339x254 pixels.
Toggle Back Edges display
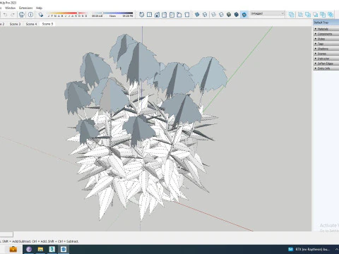coord(205,15)
